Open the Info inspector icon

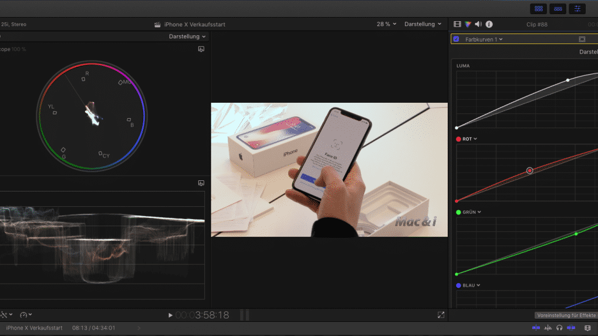[x=489, y=24]
